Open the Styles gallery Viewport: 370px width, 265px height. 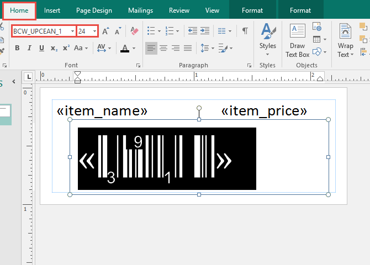click(x=268, y=39)
